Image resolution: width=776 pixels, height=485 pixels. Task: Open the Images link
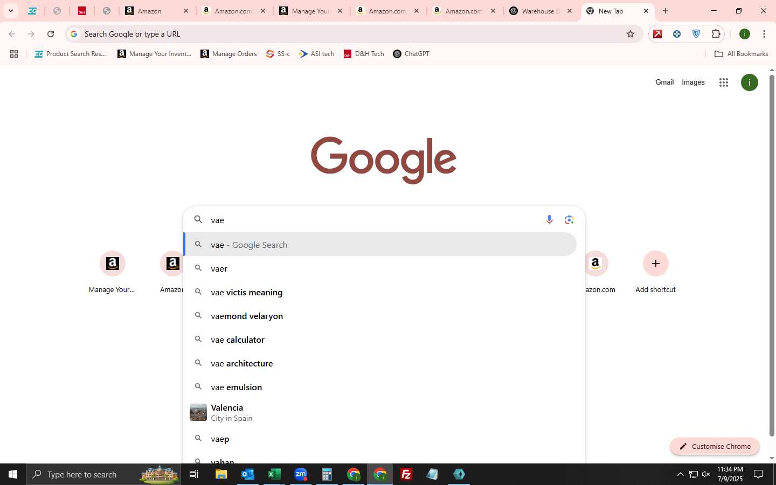(x=693, y=82)
